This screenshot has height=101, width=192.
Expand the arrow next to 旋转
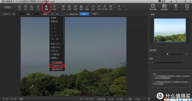point(58,8)
